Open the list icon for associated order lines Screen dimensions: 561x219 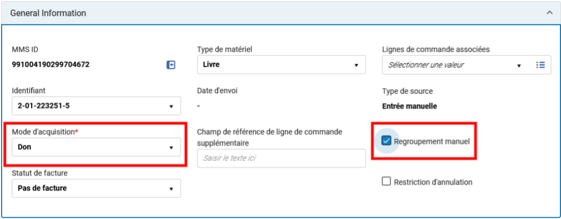coord(540,65)
